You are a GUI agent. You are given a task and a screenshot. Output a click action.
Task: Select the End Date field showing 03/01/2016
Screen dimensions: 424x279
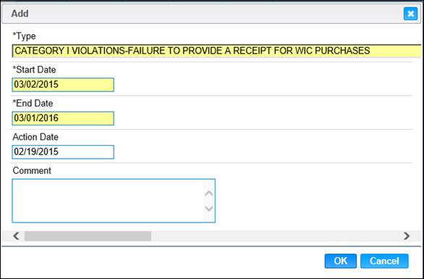(x=63, y=118)
